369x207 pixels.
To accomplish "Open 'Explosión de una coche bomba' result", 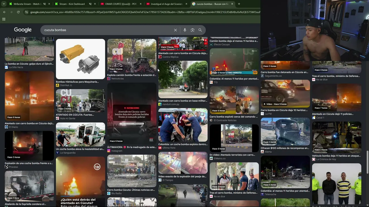I will [29, 163].
